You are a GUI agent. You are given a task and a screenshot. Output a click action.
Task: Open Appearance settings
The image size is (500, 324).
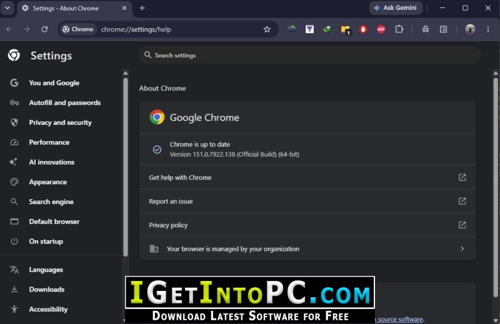[48, 182]
